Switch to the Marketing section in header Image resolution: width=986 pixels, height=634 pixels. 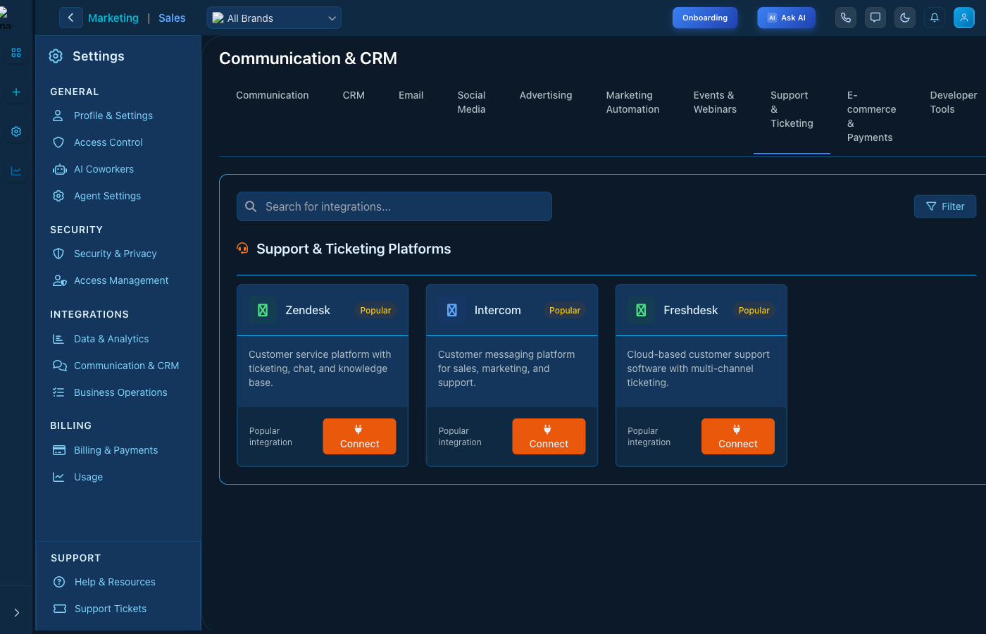(113, 18)
